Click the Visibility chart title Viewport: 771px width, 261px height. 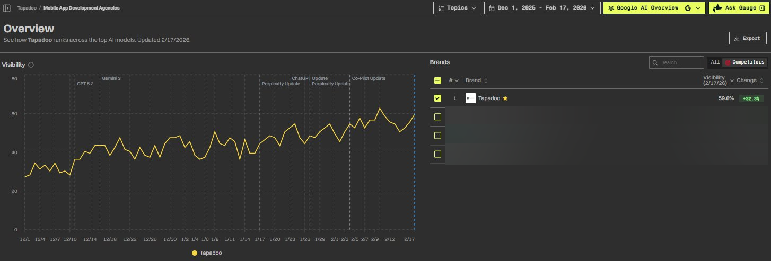[x=14, y=65]
